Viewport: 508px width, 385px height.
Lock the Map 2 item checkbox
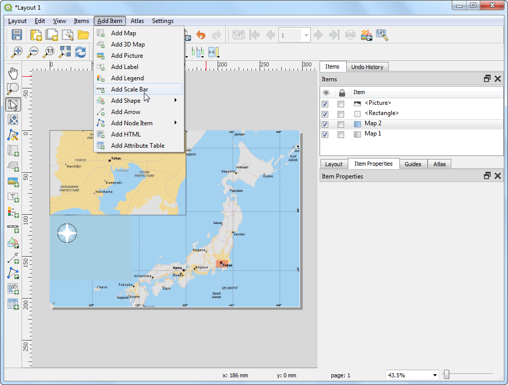pos(341,124)
